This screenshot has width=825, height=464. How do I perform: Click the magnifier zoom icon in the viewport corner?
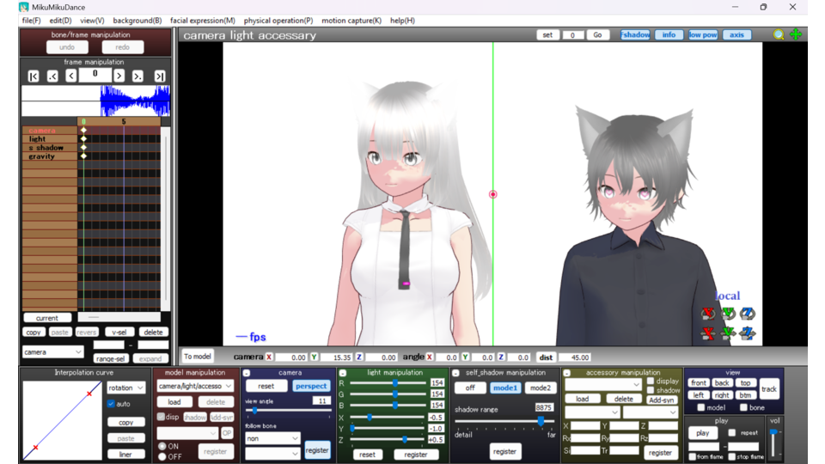pyautogui.click(x=779, y=35)
